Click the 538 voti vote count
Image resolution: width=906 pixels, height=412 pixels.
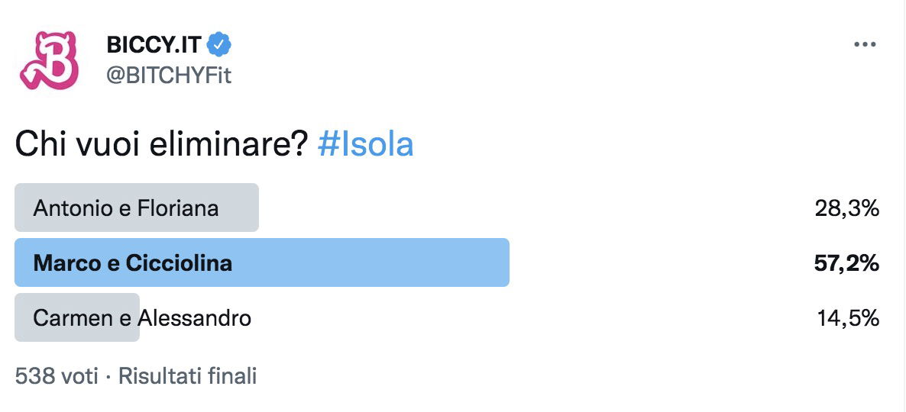pyautogui.click(x=57, y=376)
